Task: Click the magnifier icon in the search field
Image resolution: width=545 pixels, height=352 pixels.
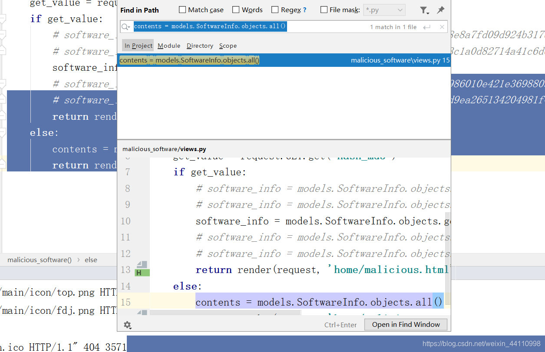Action: pos(125,26)
